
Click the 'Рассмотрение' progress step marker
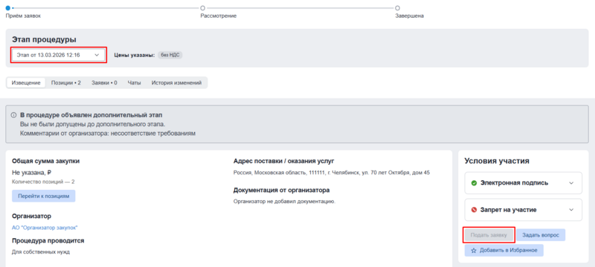202,7
